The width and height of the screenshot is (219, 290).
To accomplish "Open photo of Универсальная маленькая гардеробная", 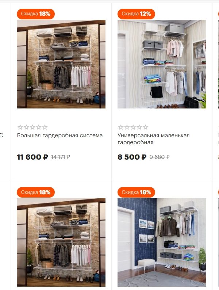I will click(162, 64).
